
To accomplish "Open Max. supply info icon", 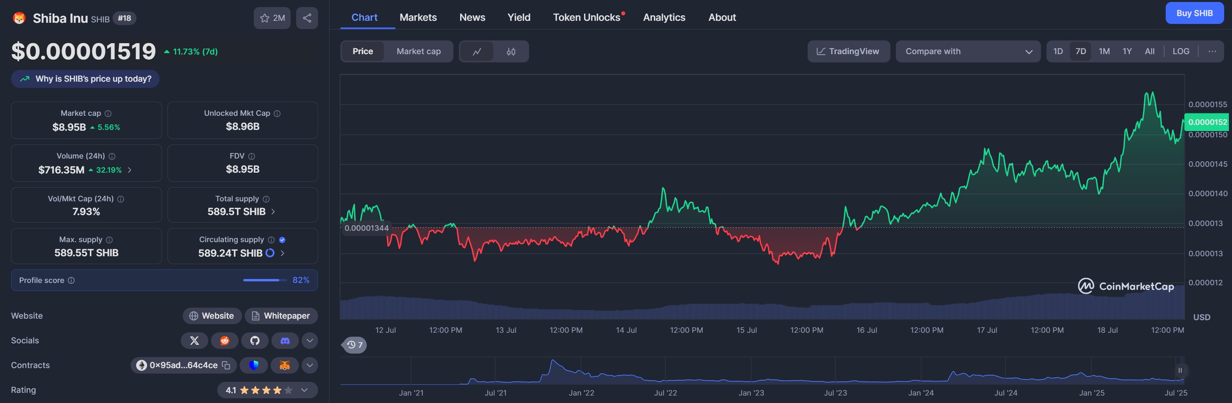I will coord(109,240).
